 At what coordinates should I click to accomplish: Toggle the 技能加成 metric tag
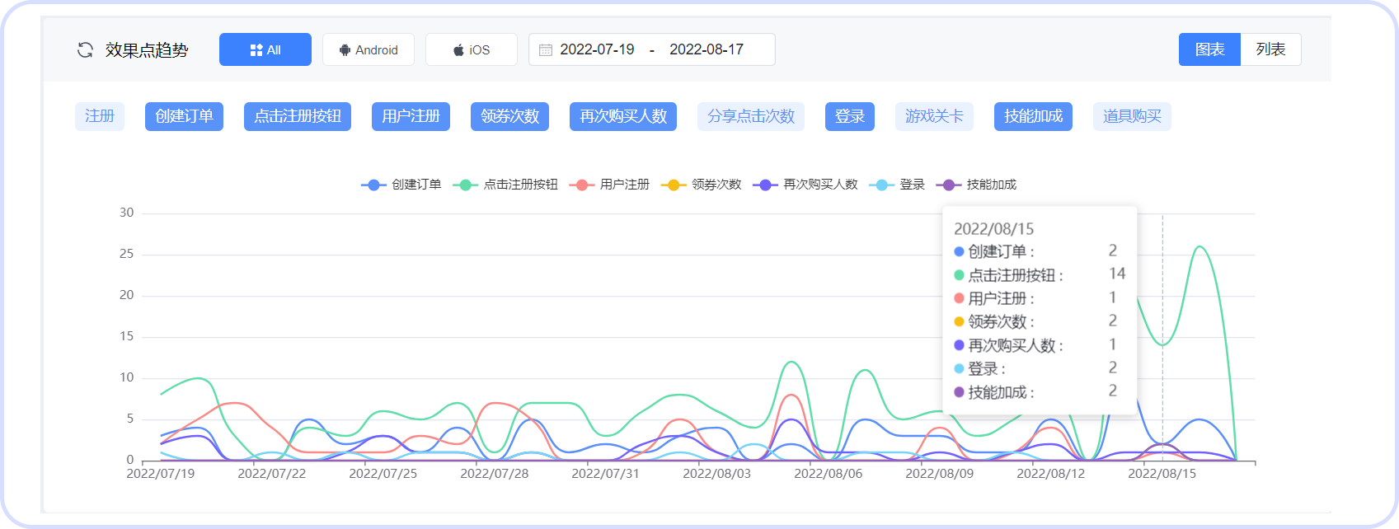1033,116
